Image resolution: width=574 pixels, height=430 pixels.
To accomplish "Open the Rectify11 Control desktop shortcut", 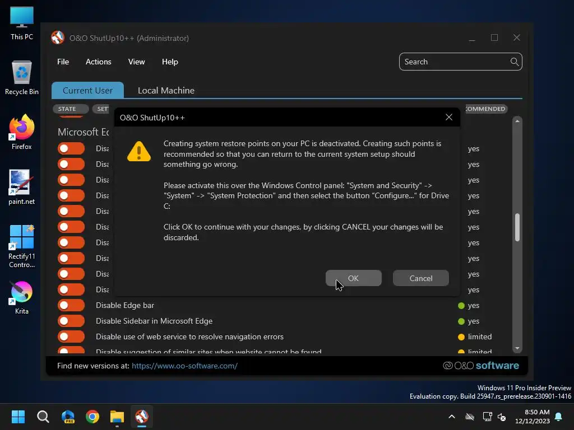I will pyautogui.click(x=22, y=246).
